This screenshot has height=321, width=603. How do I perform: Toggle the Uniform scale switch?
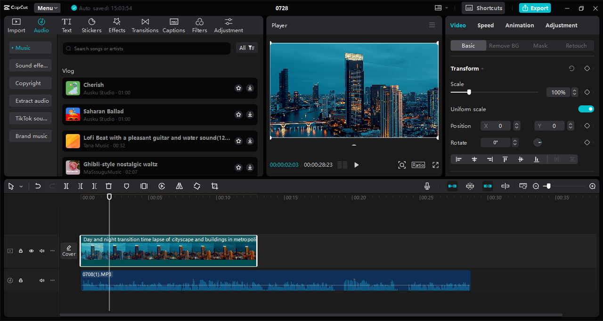click(x=586, y=109)
